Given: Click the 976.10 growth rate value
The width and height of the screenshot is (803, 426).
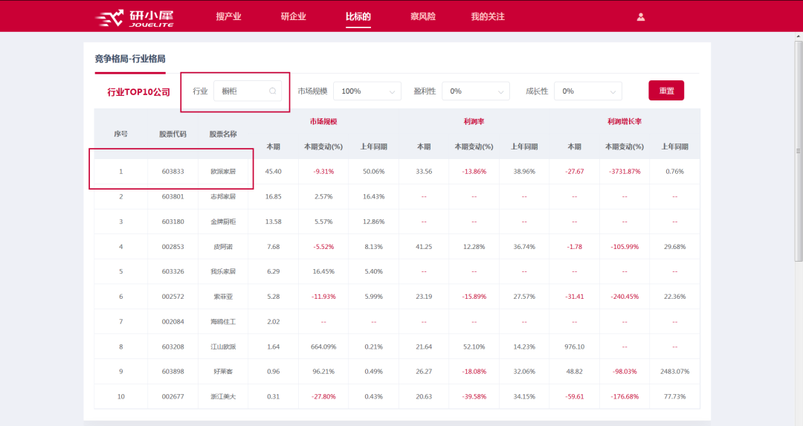Looking at the screenshot, I should (574, 346).
